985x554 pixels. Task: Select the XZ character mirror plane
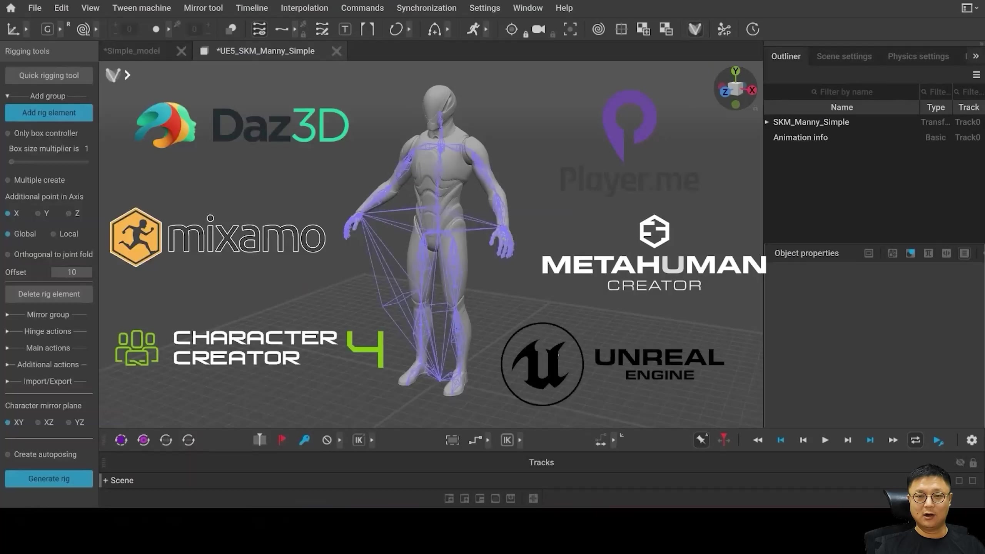pos(38,422)
